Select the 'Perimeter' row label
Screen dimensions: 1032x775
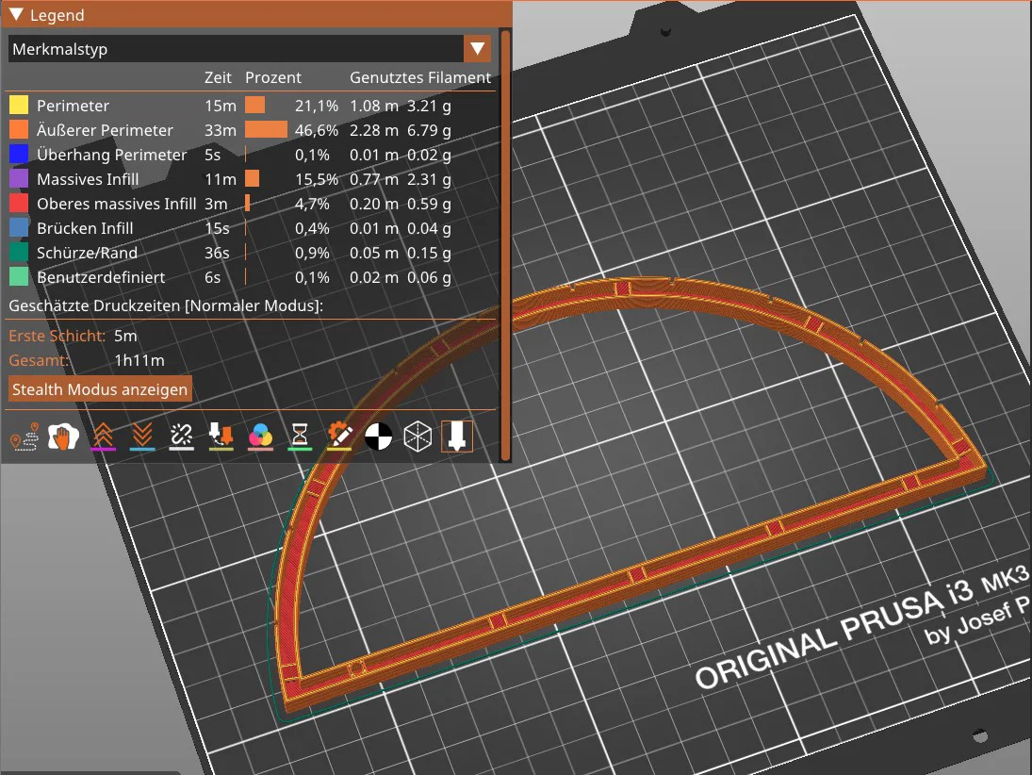(73, 106)
